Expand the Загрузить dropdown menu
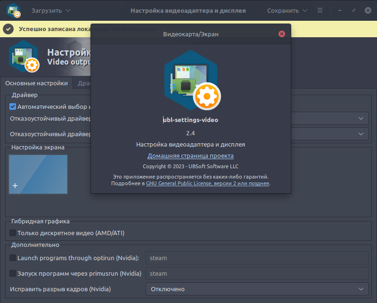This screenshot has height=303, width=377. pyautogui.click(x=51, y=10)
